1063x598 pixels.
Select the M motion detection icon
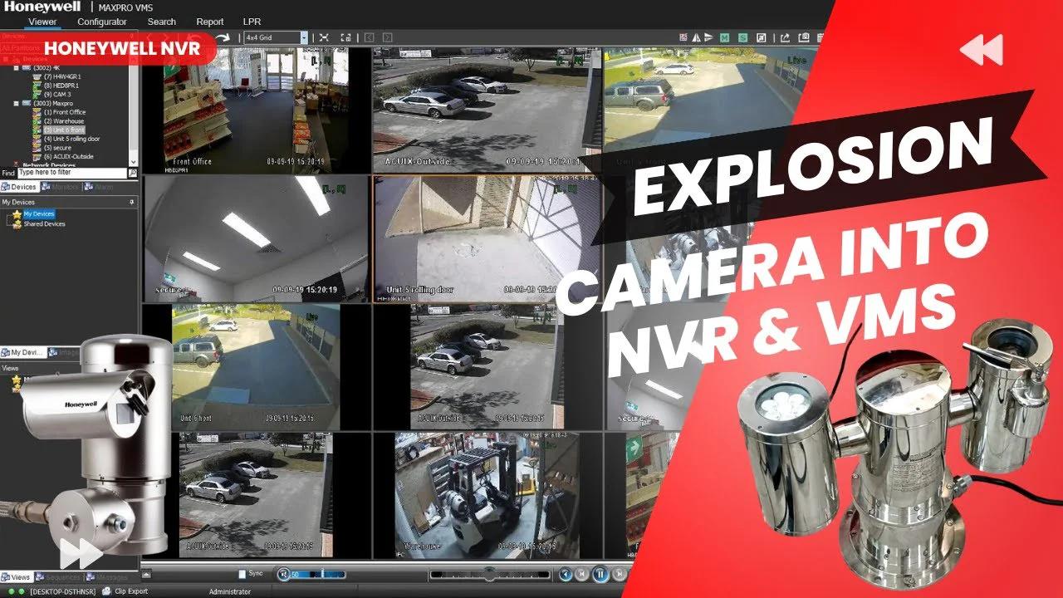point(724,37)
